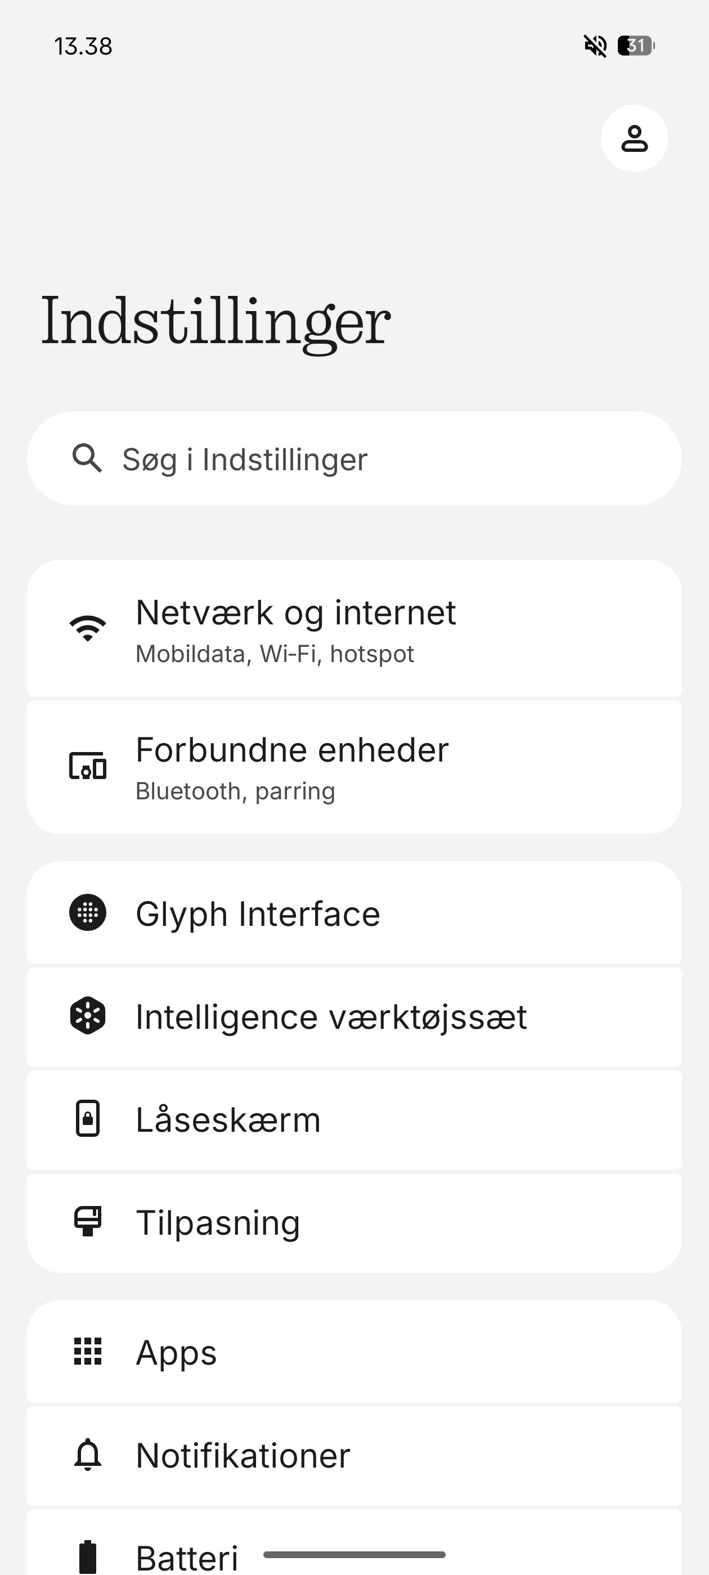Tap the Intelligence toolkit hexagon icon
709x1575 pixels.
tap(87, 1015)
